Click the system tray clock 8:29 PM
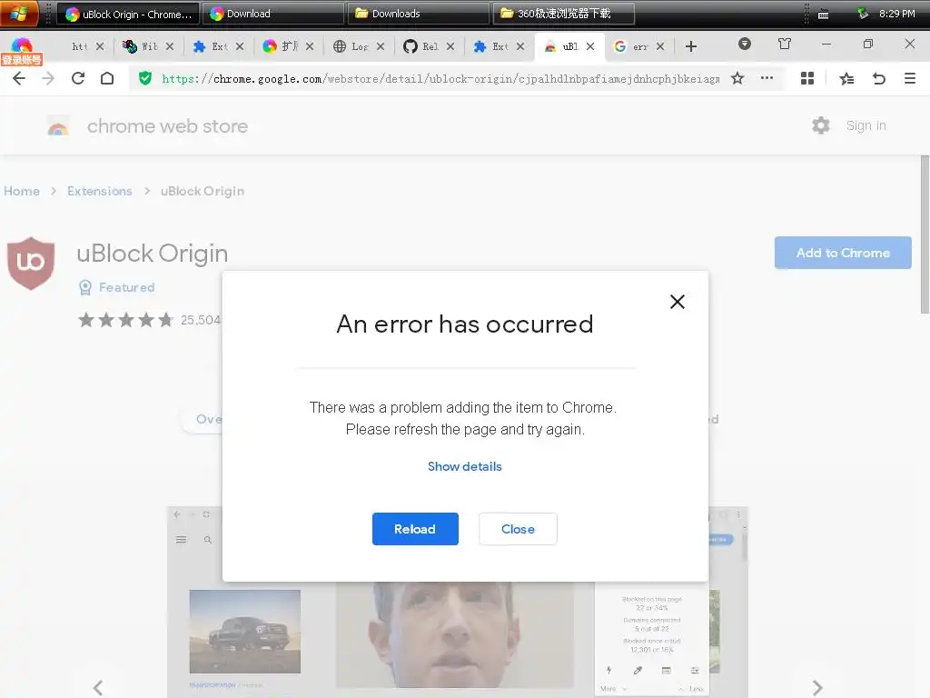This screenshot has width=930, height=698. click(x=896, y=14)
